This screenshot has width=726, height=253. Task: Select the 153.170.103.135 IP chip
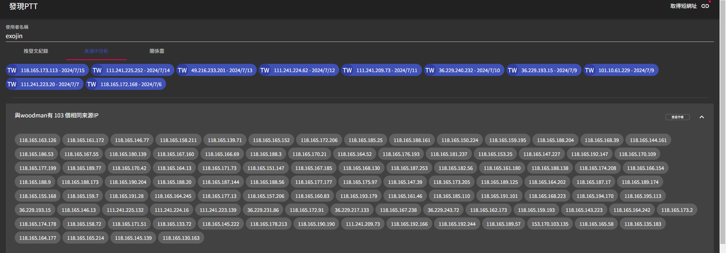point(550,224)
